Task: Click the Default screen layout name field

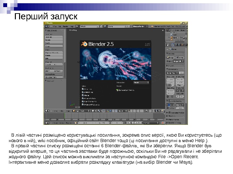Action: [x=88, y=26]
